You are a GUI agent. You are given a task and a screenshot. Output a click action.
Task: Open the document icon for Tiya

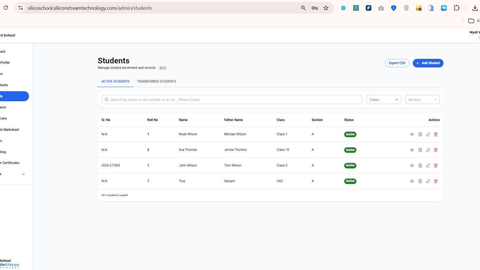click(x=420, y=181)
